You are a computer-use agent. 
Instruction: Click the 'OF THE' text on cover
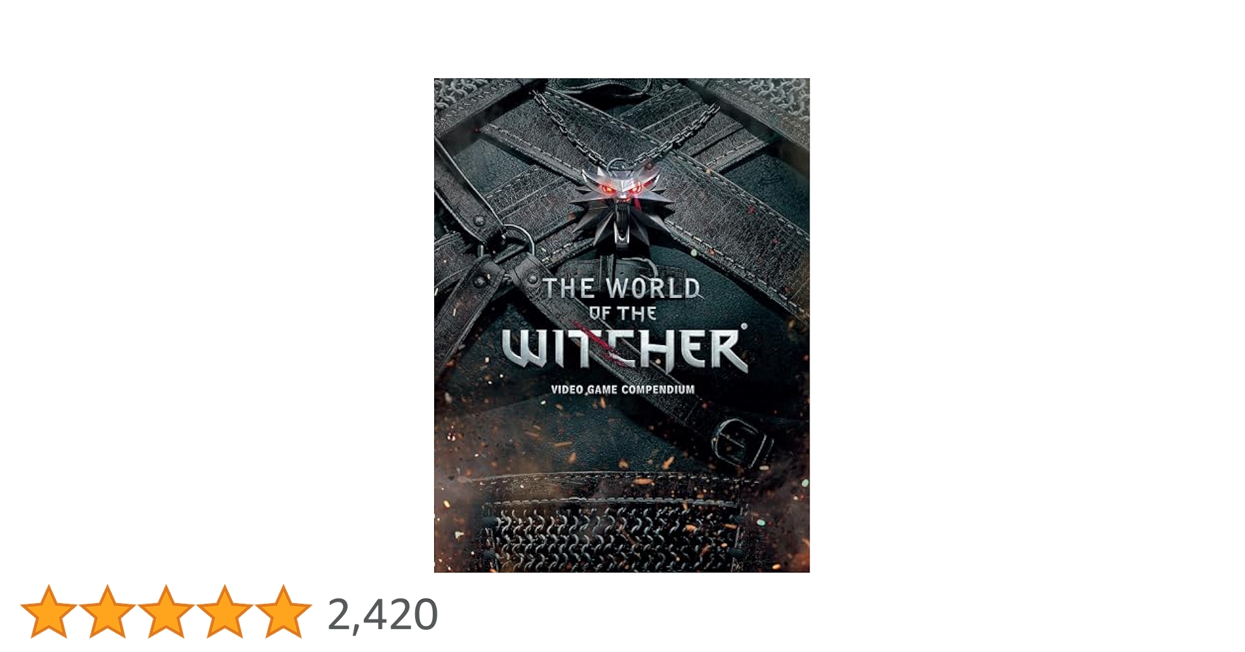tap(622, 314)
